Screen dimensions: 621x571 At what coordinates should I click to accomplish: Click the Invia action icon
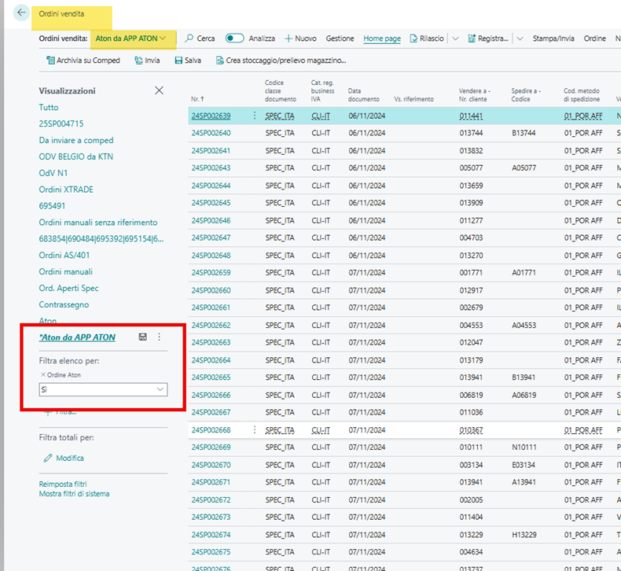tap(138, 61)
